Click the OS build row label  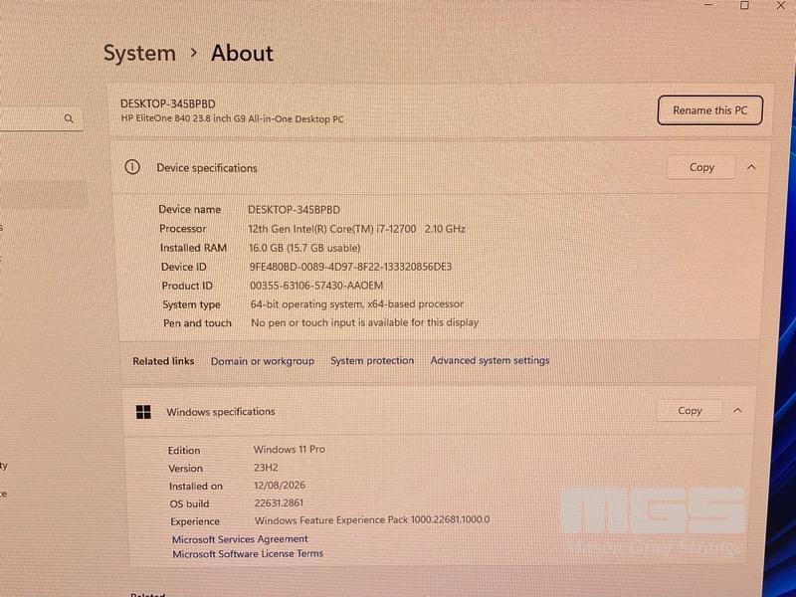tap(189, 503)
